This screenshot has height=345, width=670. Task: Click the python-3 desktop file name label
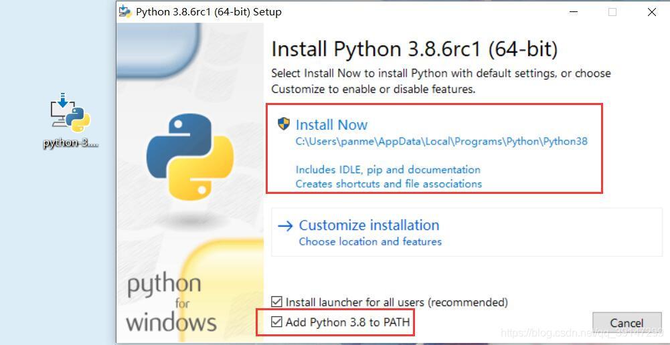point(71,143)
